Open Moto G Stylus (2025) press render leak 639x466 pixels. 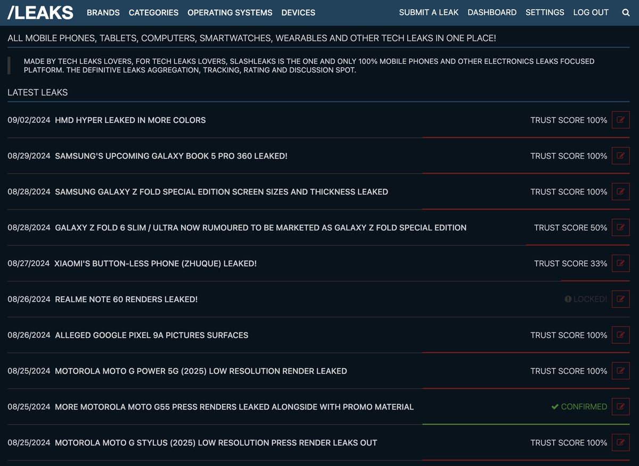coord(216,443)
